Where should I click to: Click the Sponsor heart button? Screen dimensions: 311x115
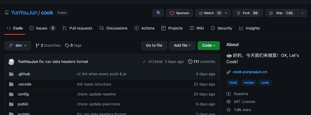coord(179,13)
